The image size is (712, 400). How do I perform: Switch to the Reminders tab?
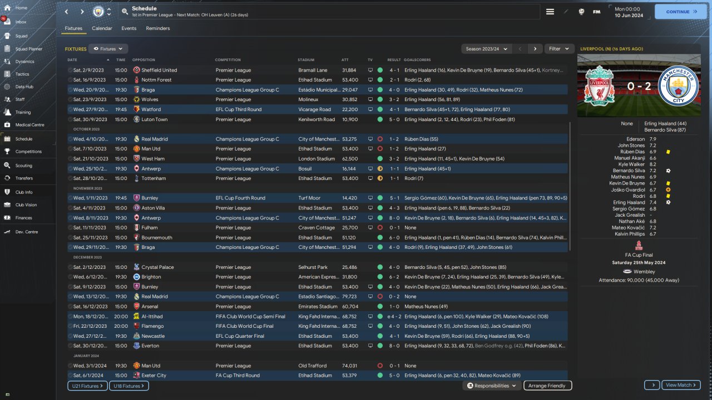(x=158, y=28)
